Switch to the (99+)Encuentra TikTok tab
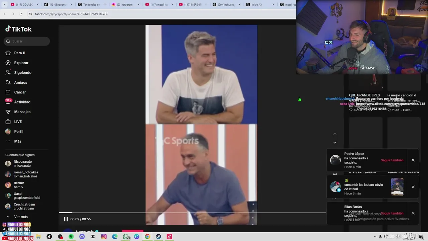This screenshot has width=428, height=241. click(x=58, y=5)
